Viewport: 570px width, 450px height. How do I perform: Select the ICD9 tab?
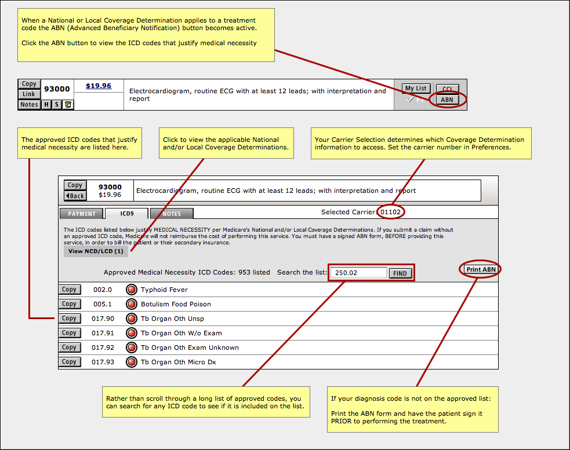127,214
